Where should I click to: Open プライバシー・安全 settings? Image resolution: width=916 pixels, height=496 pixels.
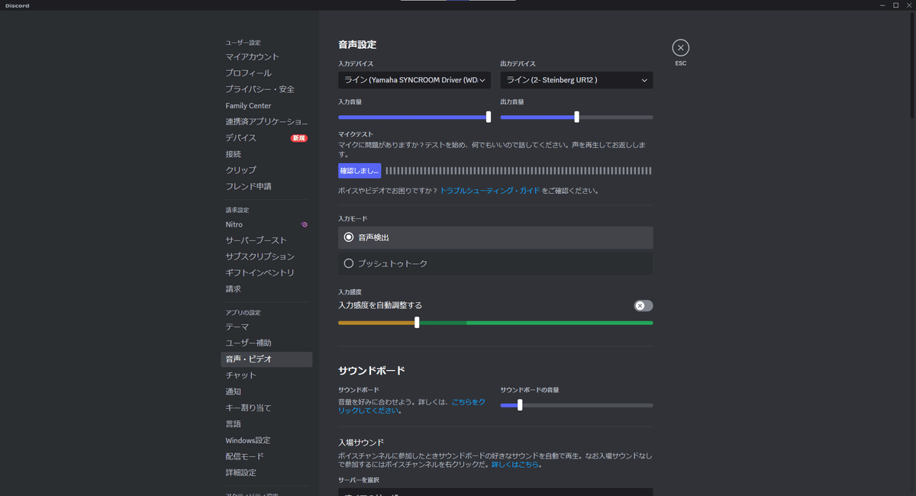(266, 89)
